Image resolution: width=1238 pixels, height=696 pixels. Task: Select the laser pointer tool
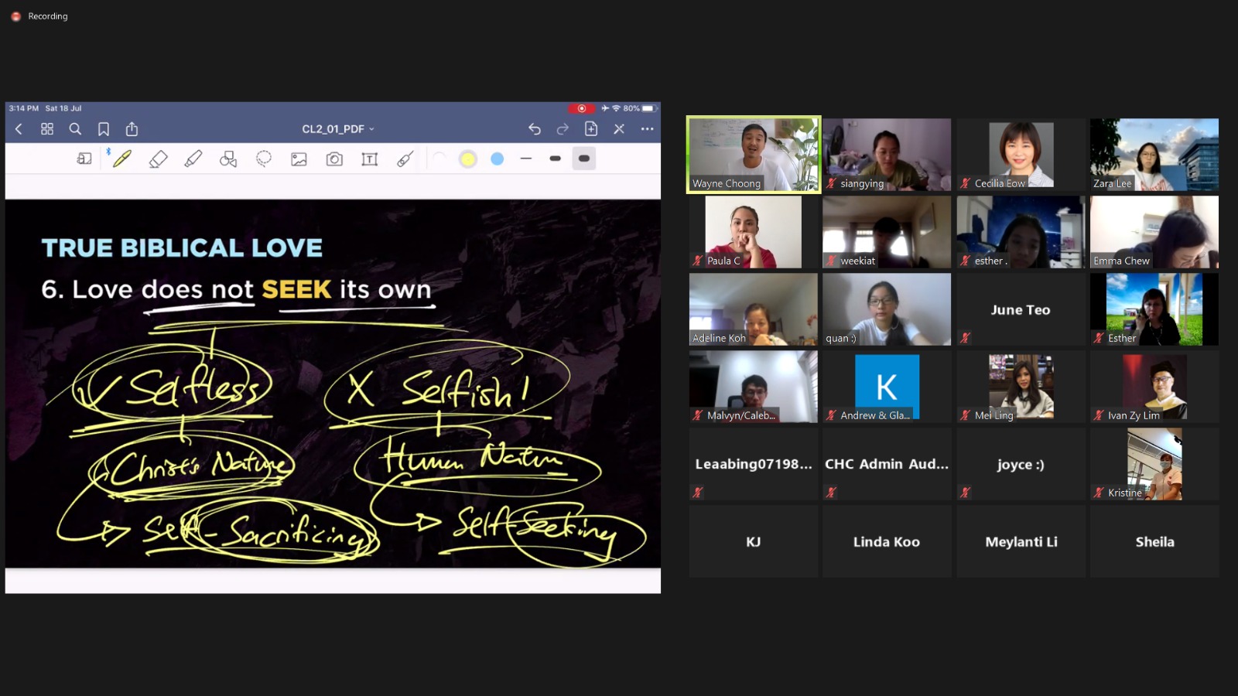coord(405,159)
